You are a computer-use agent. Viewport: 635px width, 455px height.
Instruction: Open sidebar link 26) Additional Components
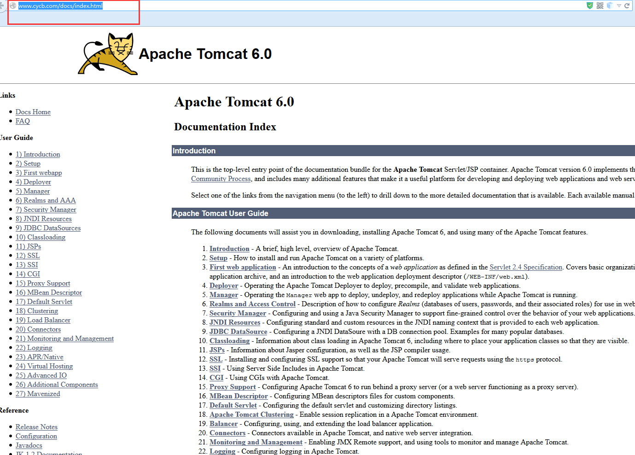(57, 385)
